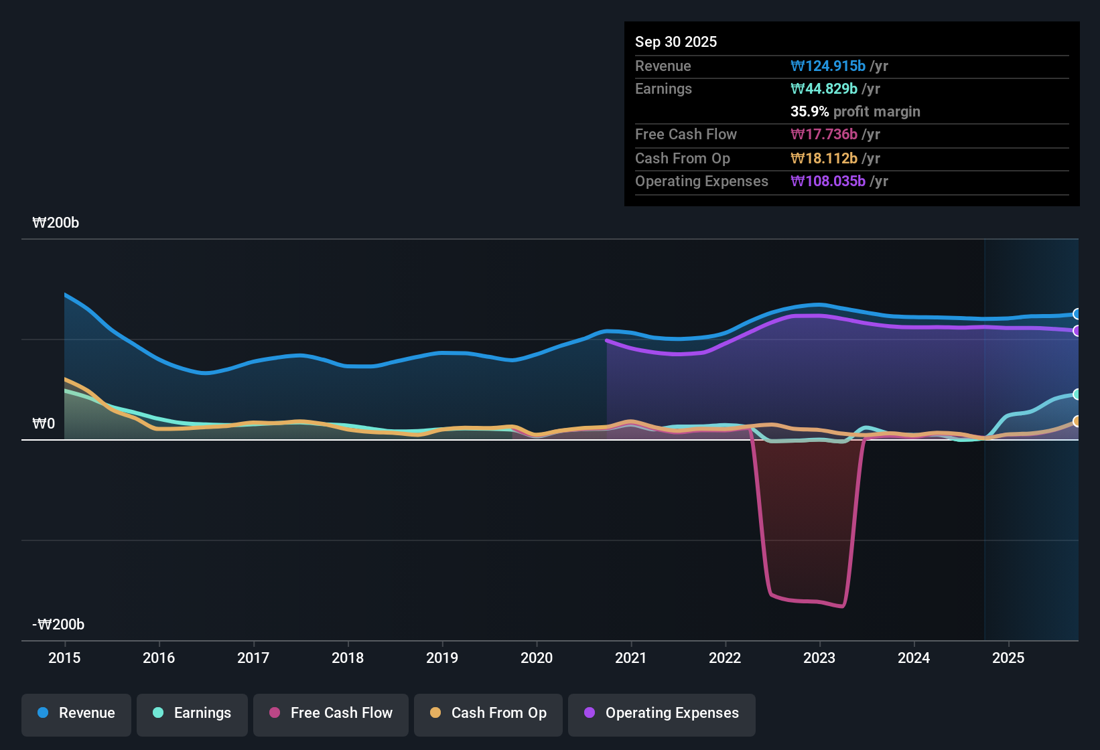Image resolution: width=1100 pixels, height=750 pixels.
Task: Toggle the Free Cash Flow series off
Action: tap(330, 713)
